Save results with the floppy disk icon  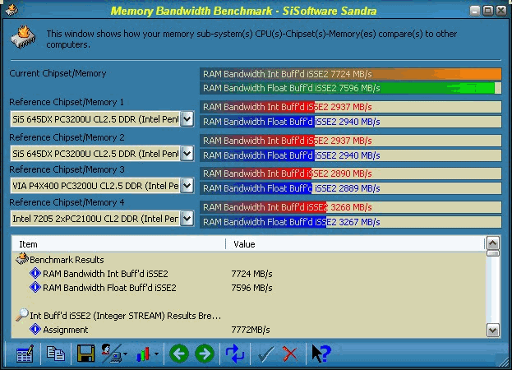tap(85, 354)
